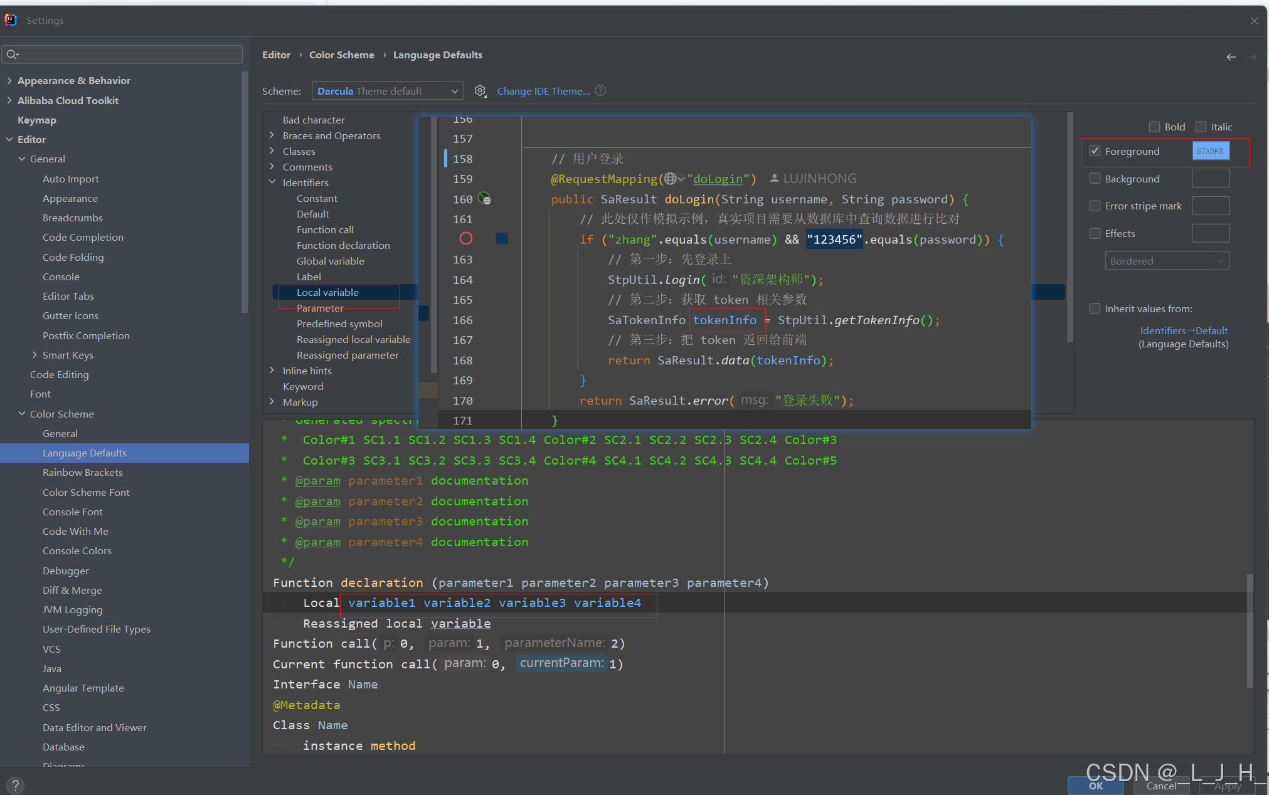Uncheck the Foreground checkbox
The width and height of the screenshot is (1269, 795).
click(1095, 151)
